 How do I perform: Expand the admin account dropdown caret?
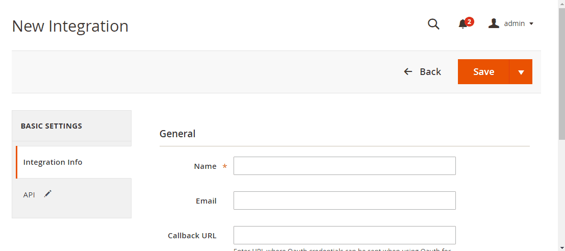click(x=531, y=24)
